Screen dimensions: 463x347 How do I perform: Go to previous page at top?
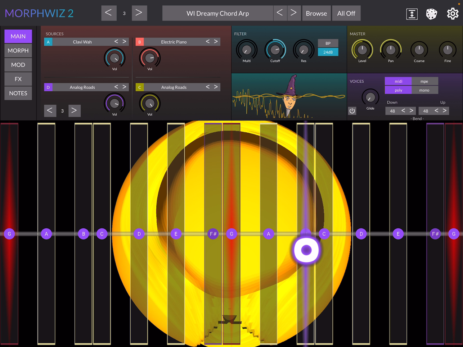click(x=108, y=13)
